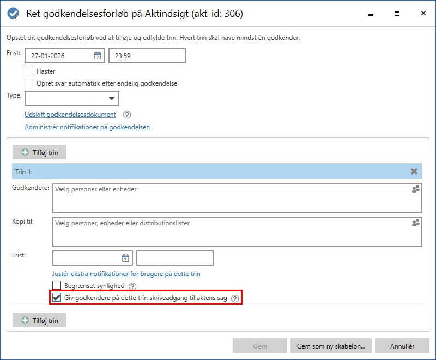Focus the Godkendere input field
436x360 pixels.
tap(237, 198)
